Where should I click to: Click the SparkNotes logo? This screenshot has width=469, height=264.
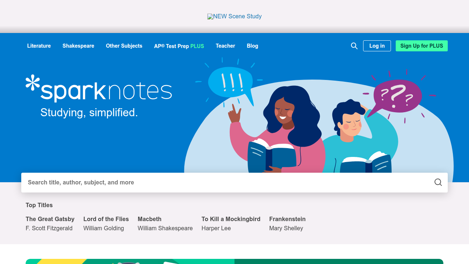point(99,88)
